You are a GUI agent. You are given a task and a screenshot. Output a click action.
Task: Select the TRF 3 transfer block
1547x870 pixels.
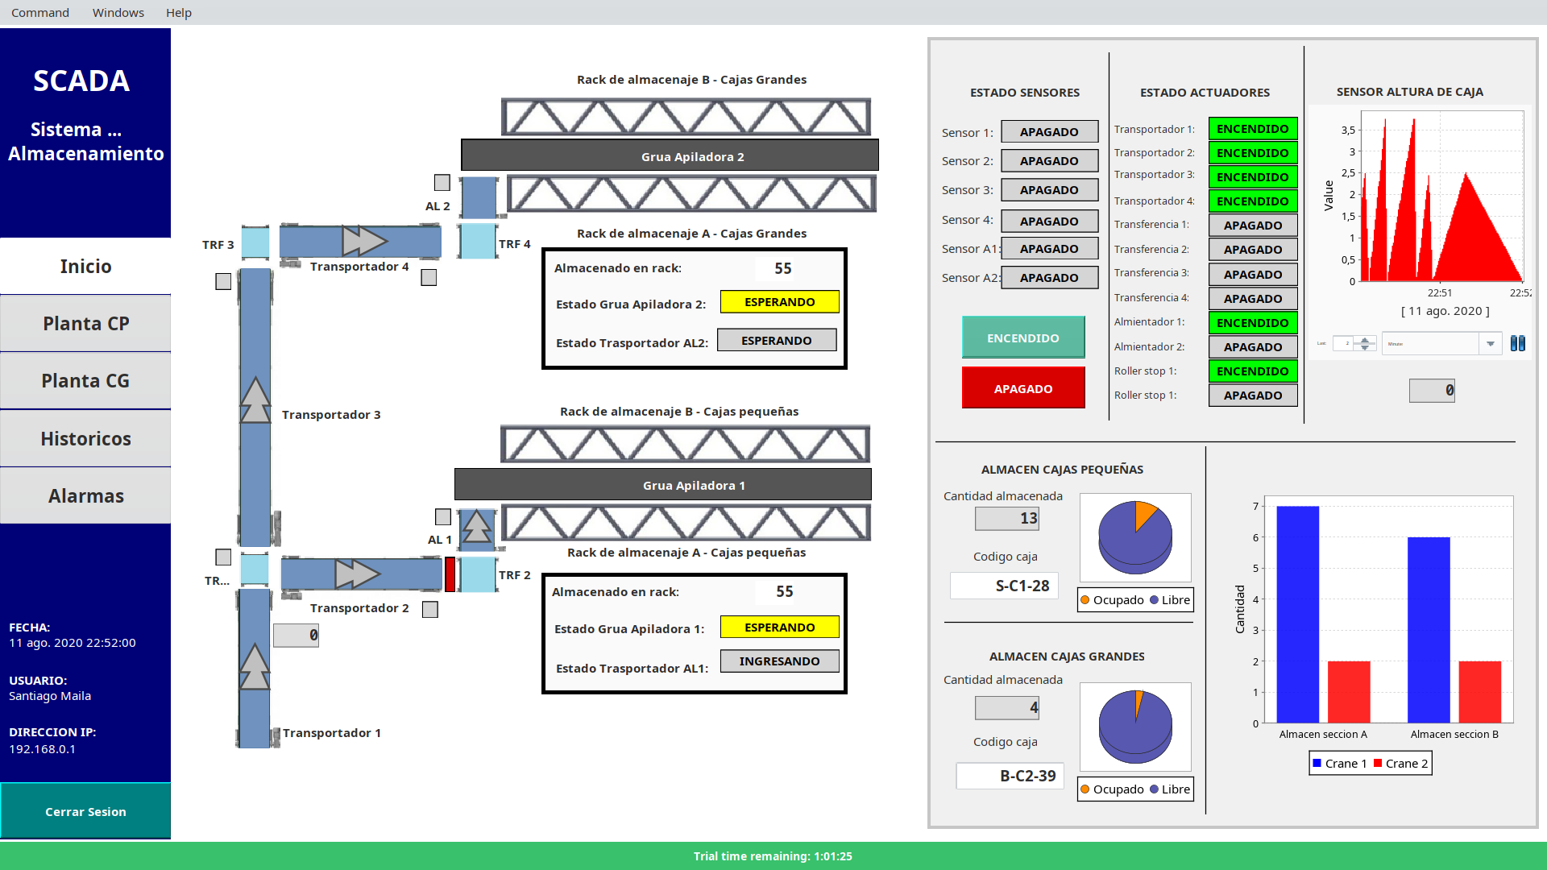point(255,242)
